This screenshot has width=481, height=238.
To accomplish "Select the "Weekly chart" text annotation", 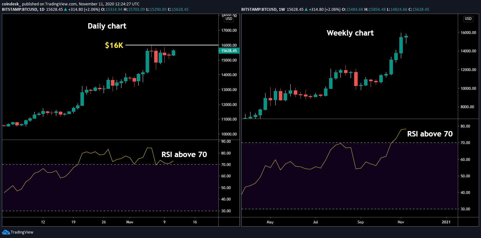I will coord(350,33).
